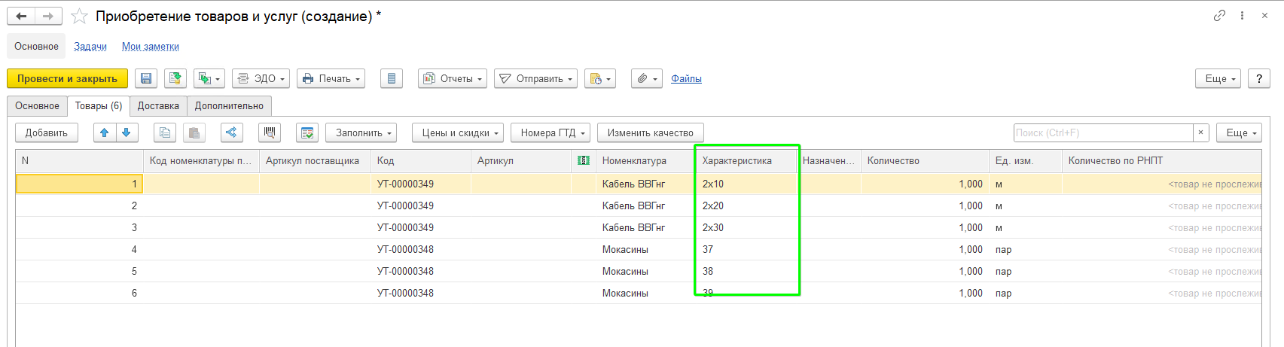
Task: Click the get link icon
Action: (x=1219, y=16)
